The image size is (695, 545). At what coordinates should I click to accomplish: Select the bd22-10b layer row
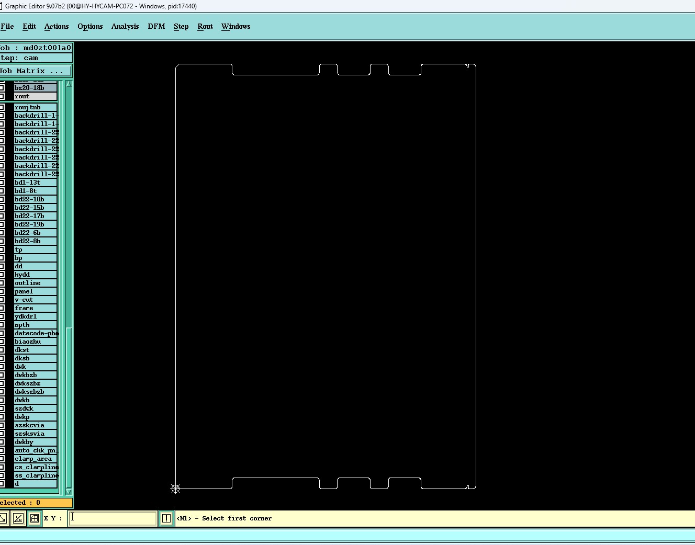coord(36,199)
